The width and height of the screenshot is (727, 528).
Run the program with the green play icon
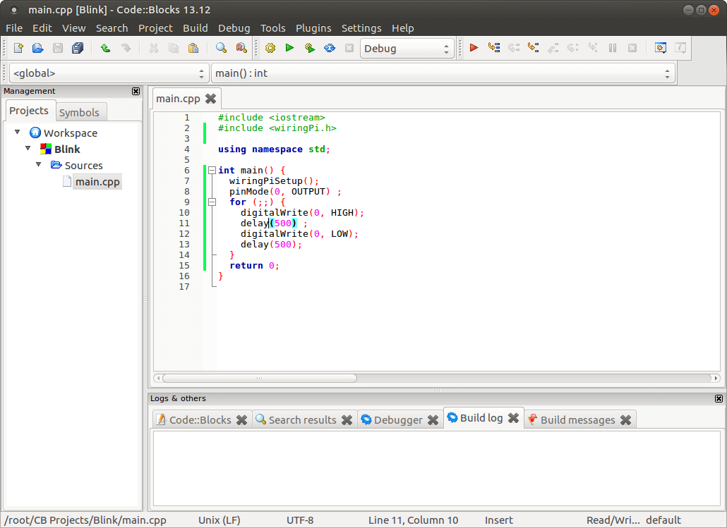[290, 48]
